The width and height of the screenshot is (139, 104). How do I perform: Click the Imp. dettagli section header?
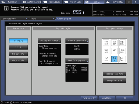[x=63, y=29]
